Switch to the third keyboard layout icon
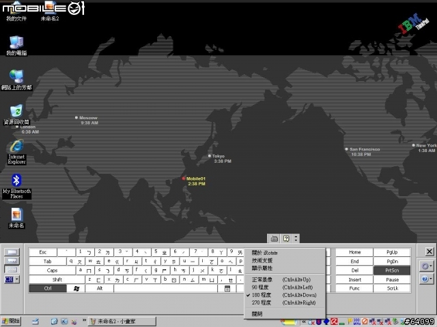437x327 pixels. [x=12, y=270]
